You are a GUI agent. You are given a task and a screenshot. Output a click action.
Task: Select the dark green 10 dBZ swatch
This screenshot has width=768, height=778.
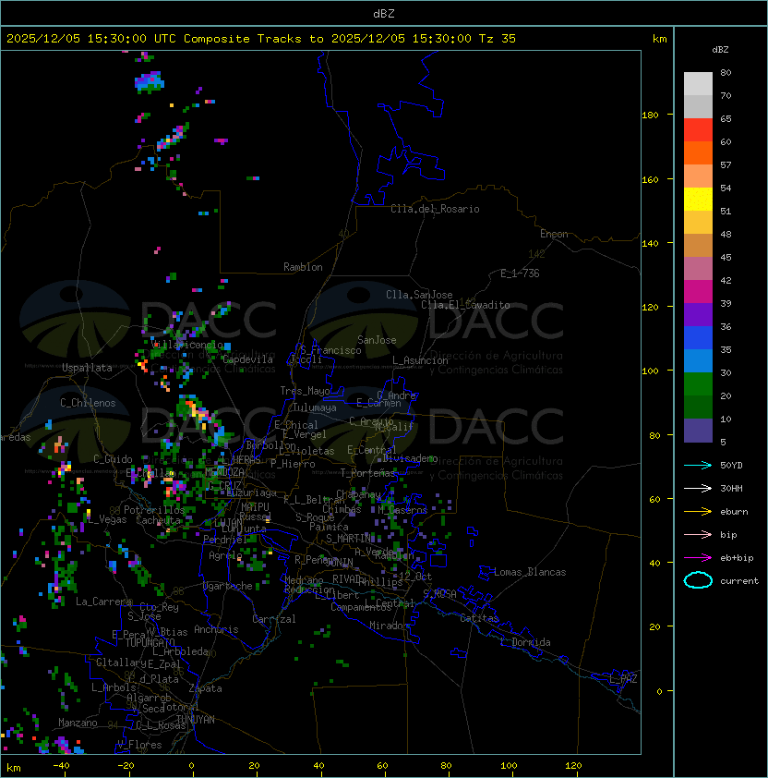(x=698, y=407)
